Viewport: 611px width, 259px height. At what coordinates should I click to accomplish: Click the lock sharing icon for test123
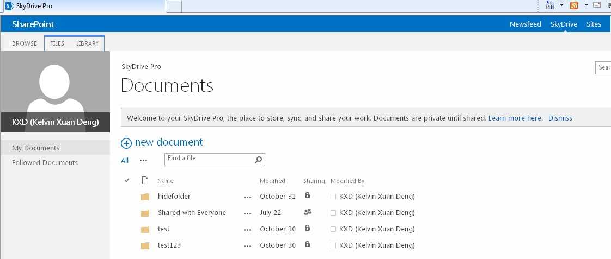tap(307, 244)
